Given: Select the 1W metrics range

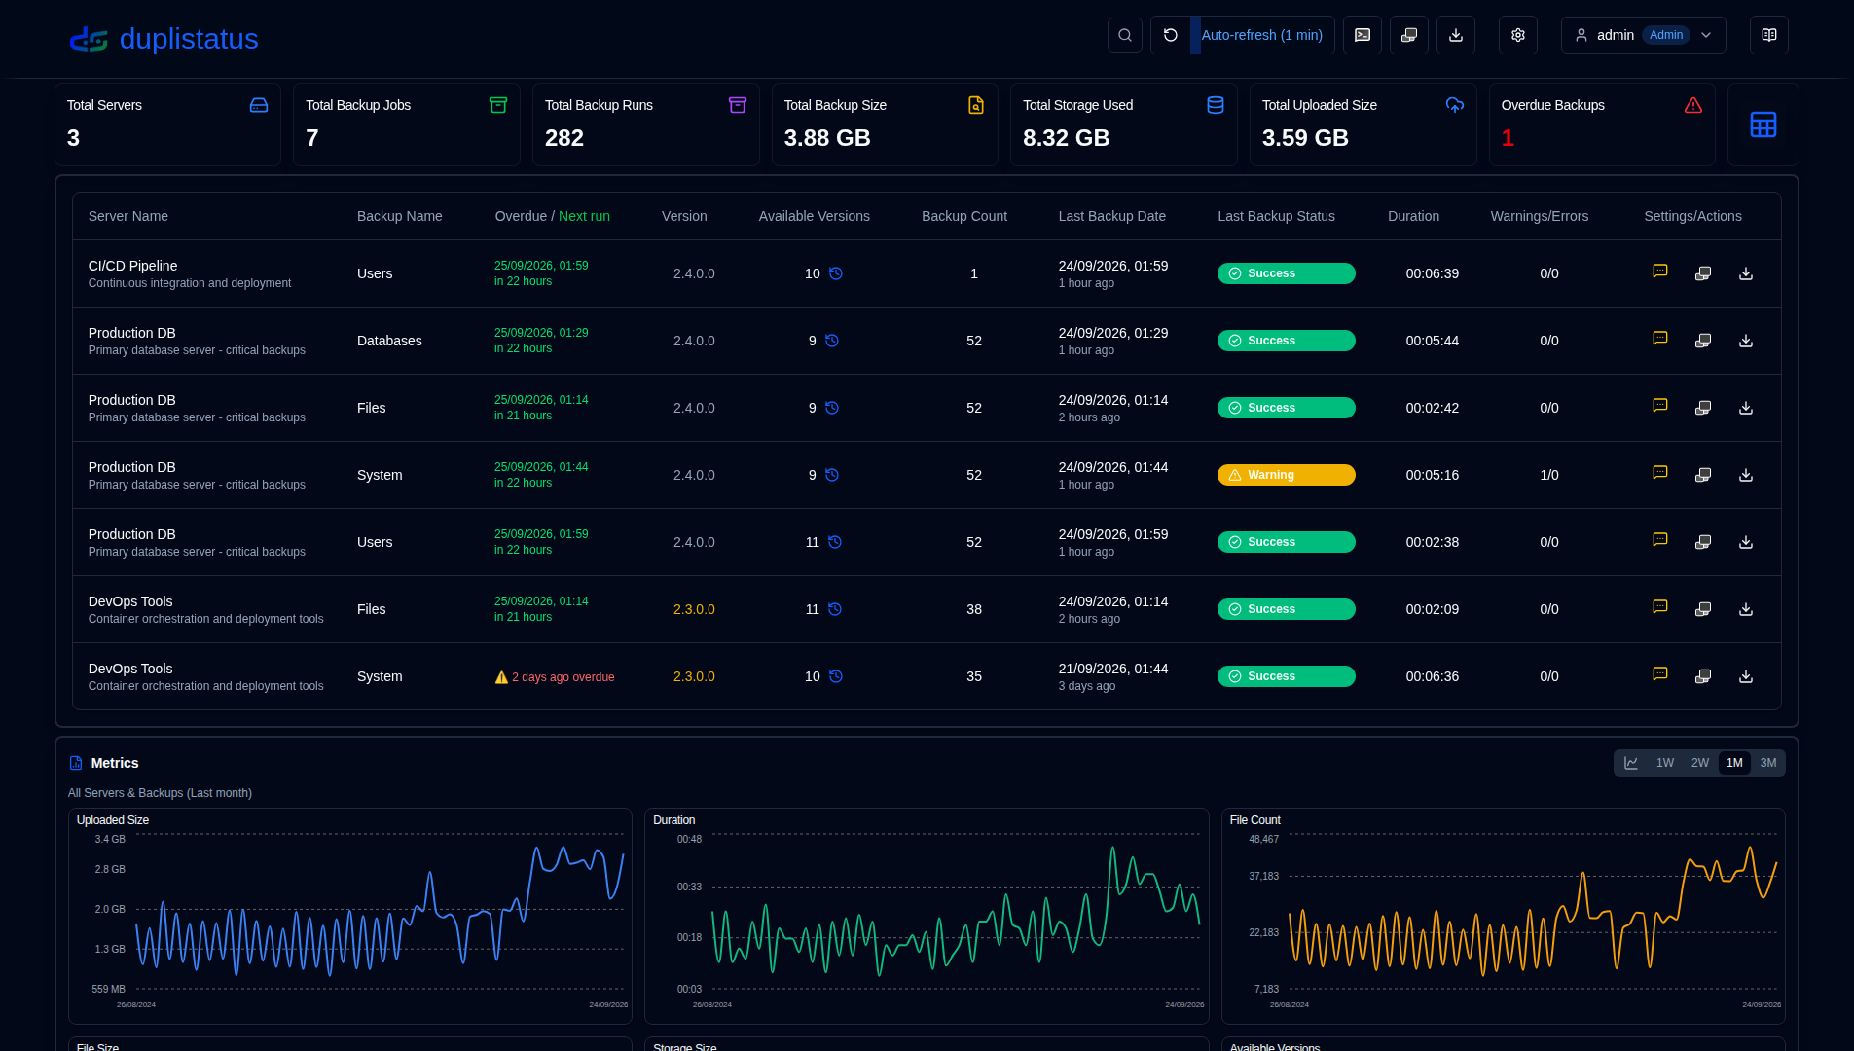Looking at the screenshot, I should coord(1665,763).
